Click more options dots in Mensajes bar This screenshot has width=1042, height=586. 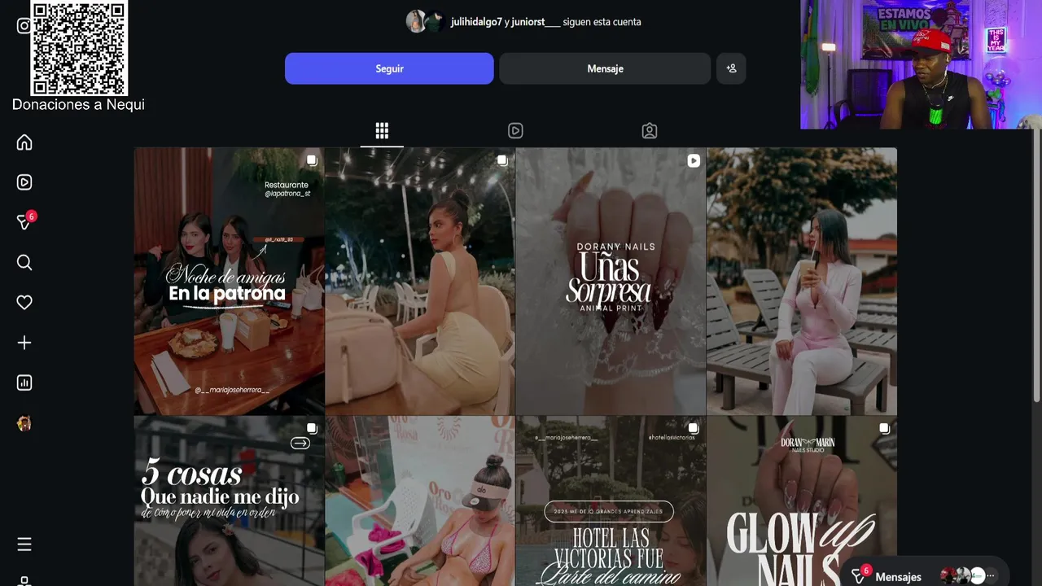(x=991, y=575)
